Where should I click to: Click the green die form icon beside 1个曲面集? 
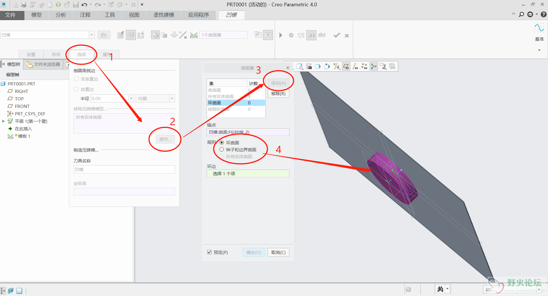point(194,35)
